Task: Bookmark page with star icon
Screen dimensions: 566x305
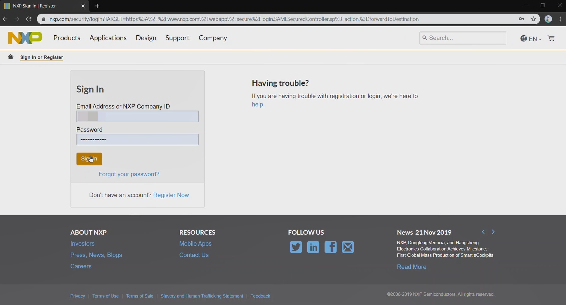Action: coord(533,19)
